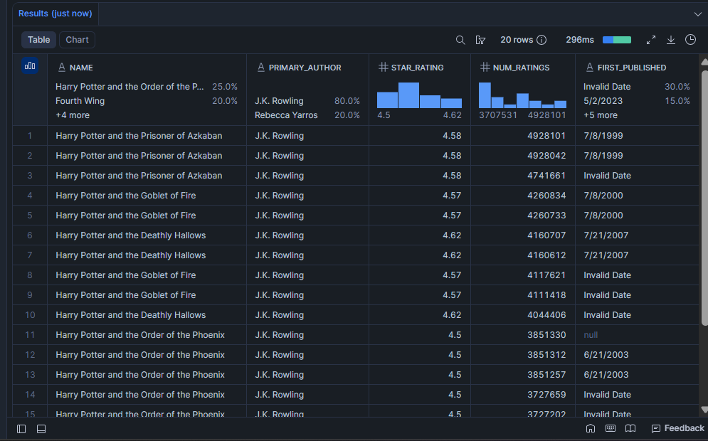Expand '+4 more' in NAME column summary
Screen dimensions: 708x441
pyautogui.click(x=73, y=115)
